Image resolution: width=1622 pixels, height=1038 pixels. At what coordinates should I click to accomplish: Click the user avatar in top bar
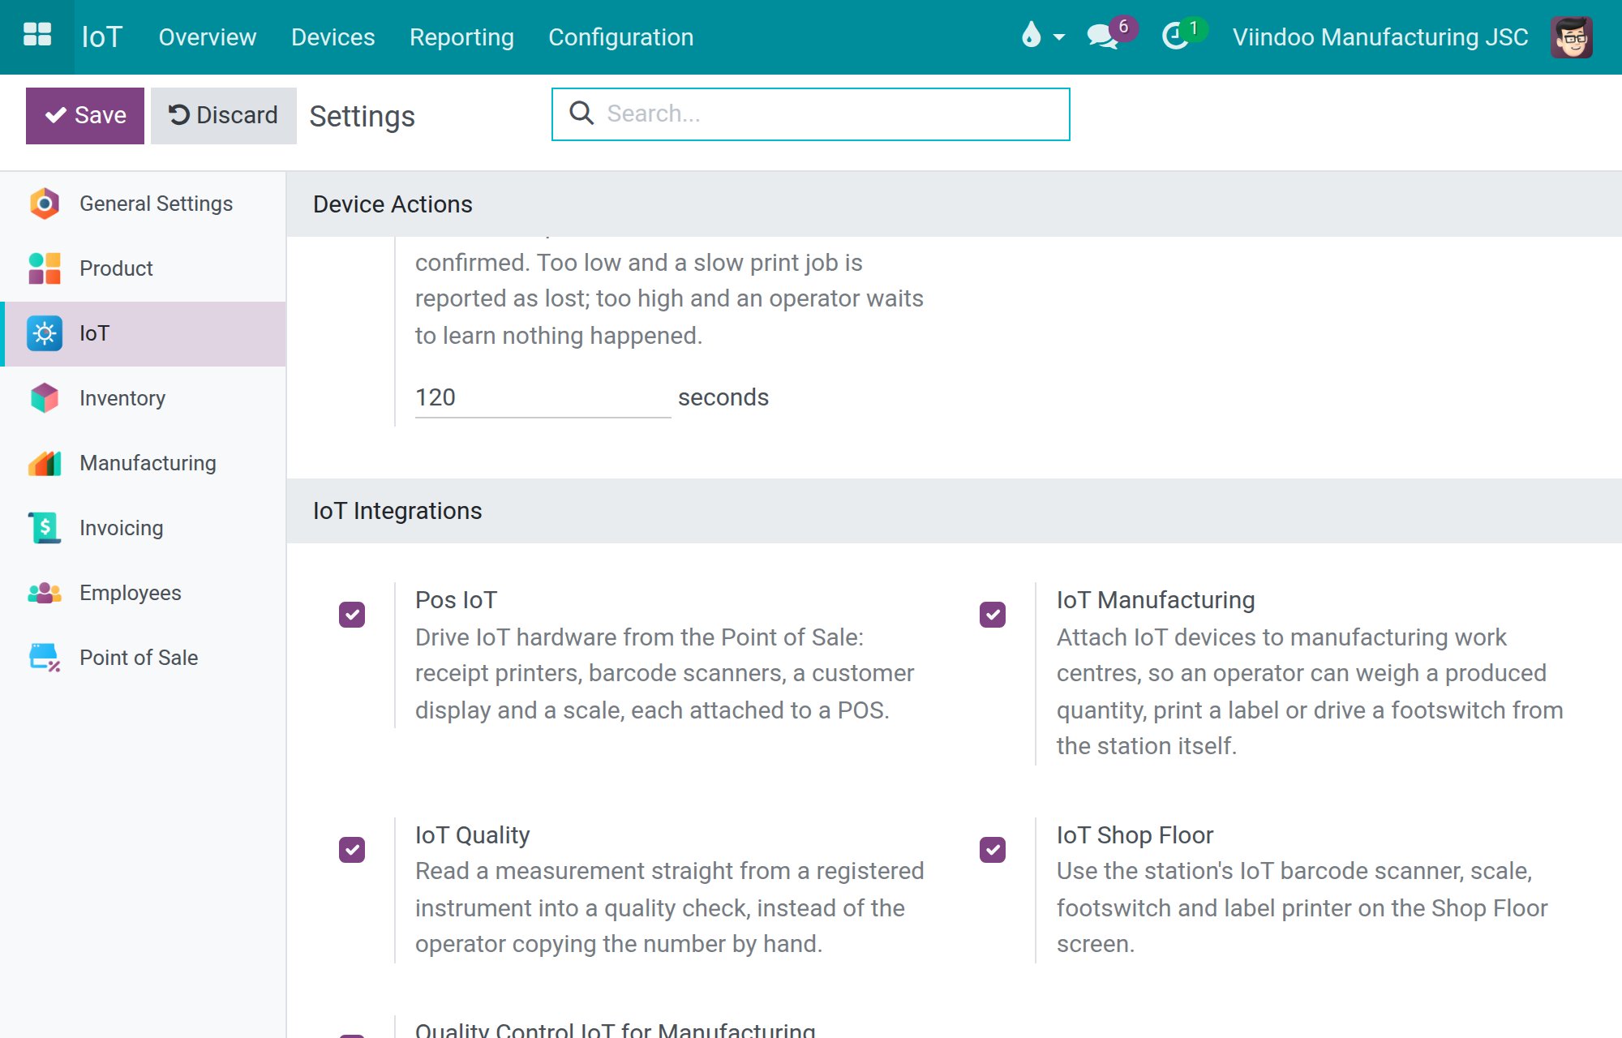1572,37
